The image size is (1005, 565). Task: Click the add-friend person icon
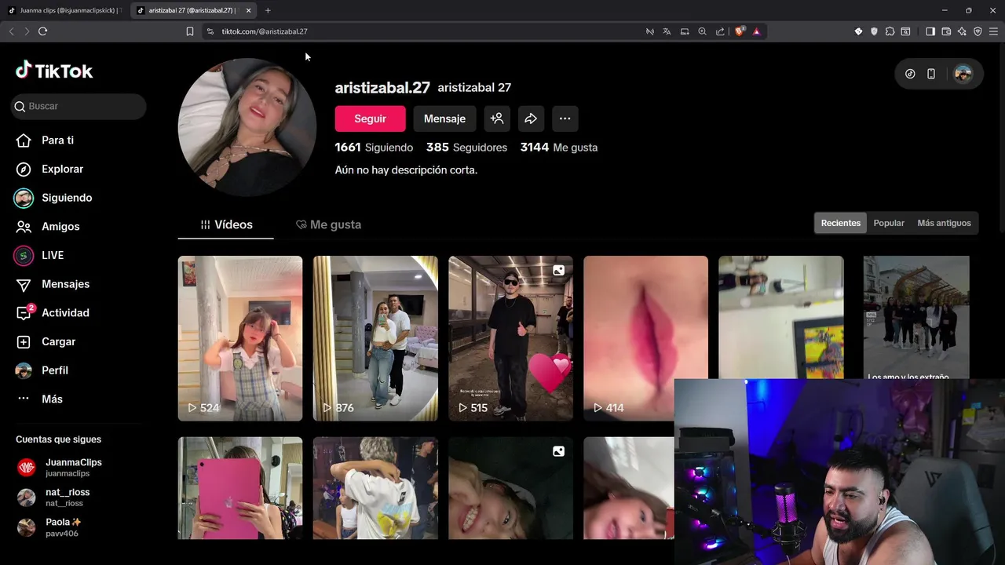[x=497, y=118]
